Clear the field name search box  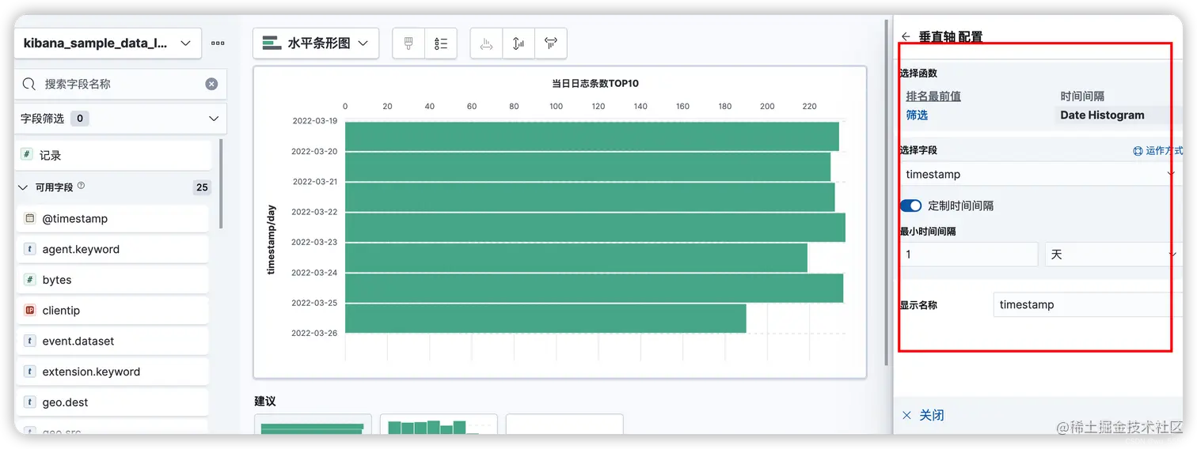tap(211, 84)
